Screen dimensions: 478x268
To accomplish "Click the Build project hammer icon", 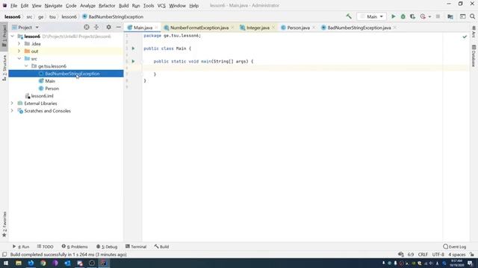I will [x=349, y=16].
